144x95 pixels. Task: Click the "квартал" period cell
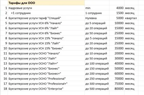click(131, 18)
